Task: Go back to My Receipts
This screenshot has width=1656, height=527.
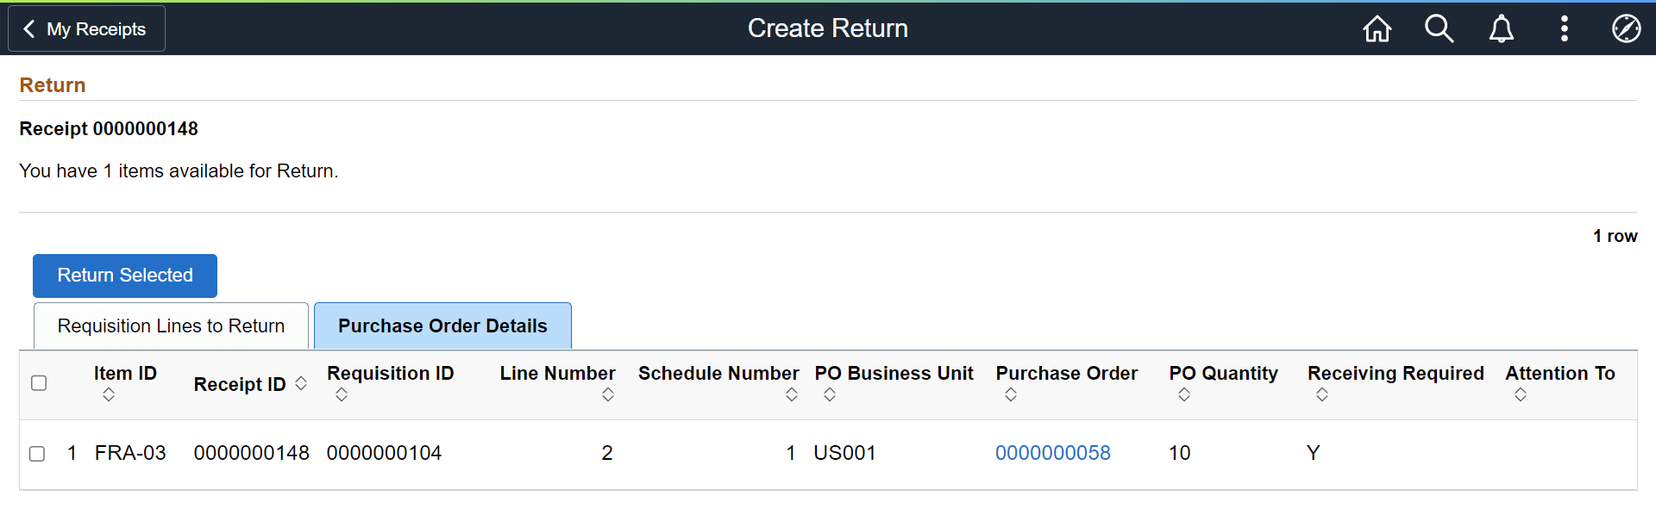Action: pos(86,28)
